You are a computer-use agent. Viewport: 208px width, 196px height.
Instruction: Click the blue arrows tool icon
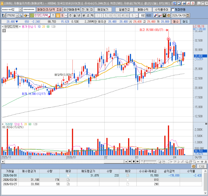pyautogui.click(x=156, y=15)
